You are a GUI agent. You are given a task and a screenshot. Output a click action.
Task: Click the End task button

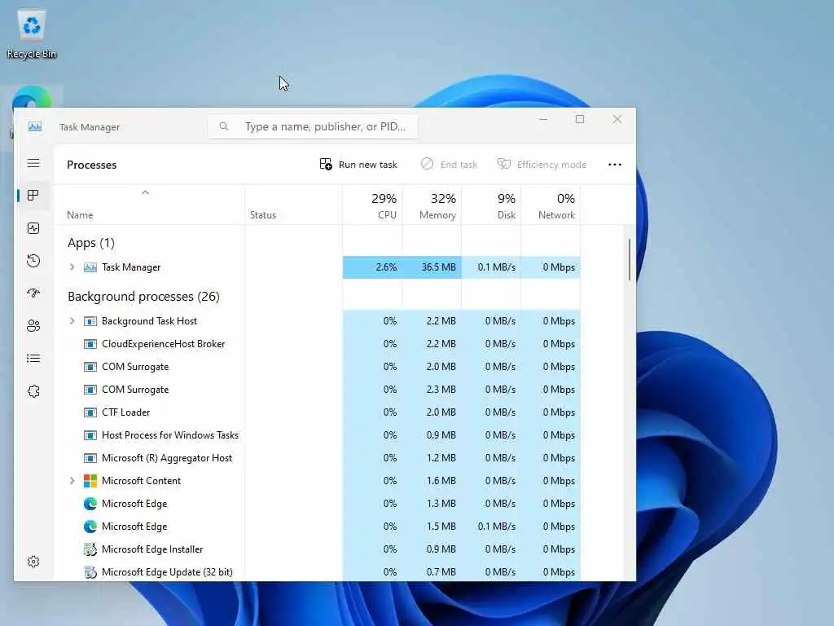point(449,165)
